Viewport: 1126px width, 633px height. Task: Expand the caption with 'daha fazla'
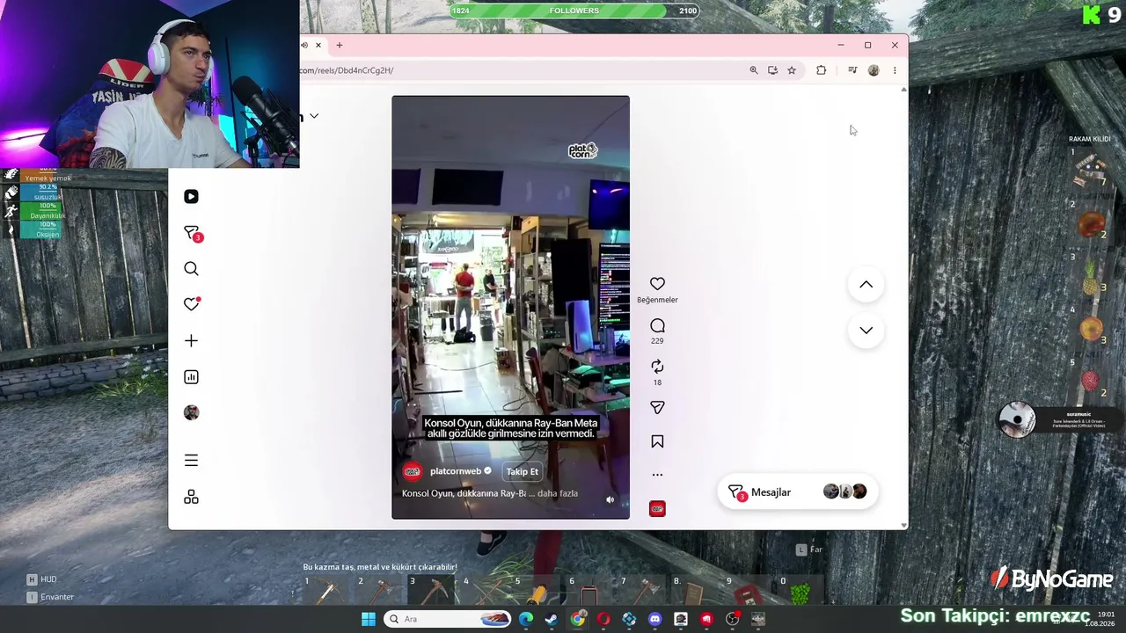click(558, 493)
